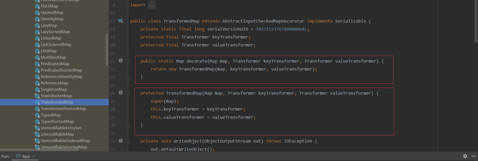478x161 pixels.
Task: Click super call on line 27
Action: coord(157,101)
